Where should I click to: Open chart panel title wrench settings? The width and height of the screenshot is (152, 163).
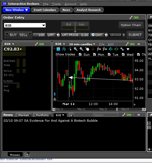click(127, 44)
